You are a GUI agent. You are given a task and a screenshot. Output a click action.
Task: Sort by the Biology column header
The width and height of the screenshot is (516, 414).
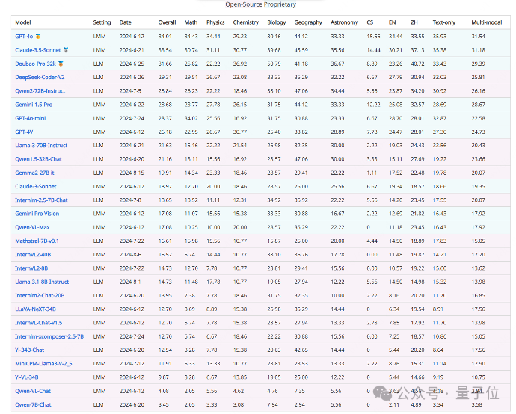(x=277, y=22)
